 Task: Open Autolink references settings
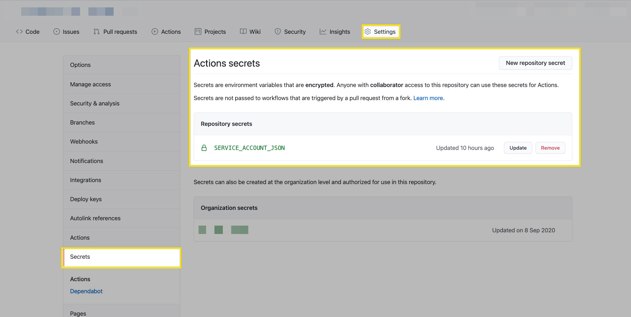[122, 218]
